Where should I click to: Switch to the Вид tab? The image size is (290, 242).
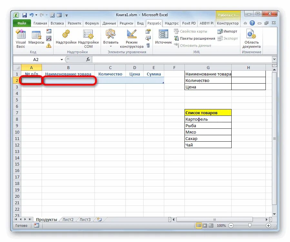pyautogui.click(x=140, y=23)
